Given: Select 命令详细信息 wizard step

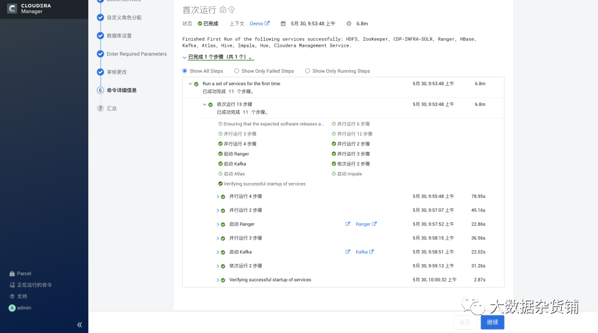Looking at the screenshot, I should (x=122, y=90).
